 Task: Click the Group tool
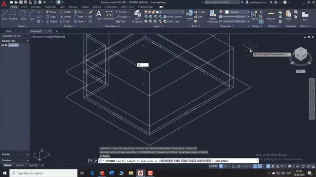[x=255, y=15]
